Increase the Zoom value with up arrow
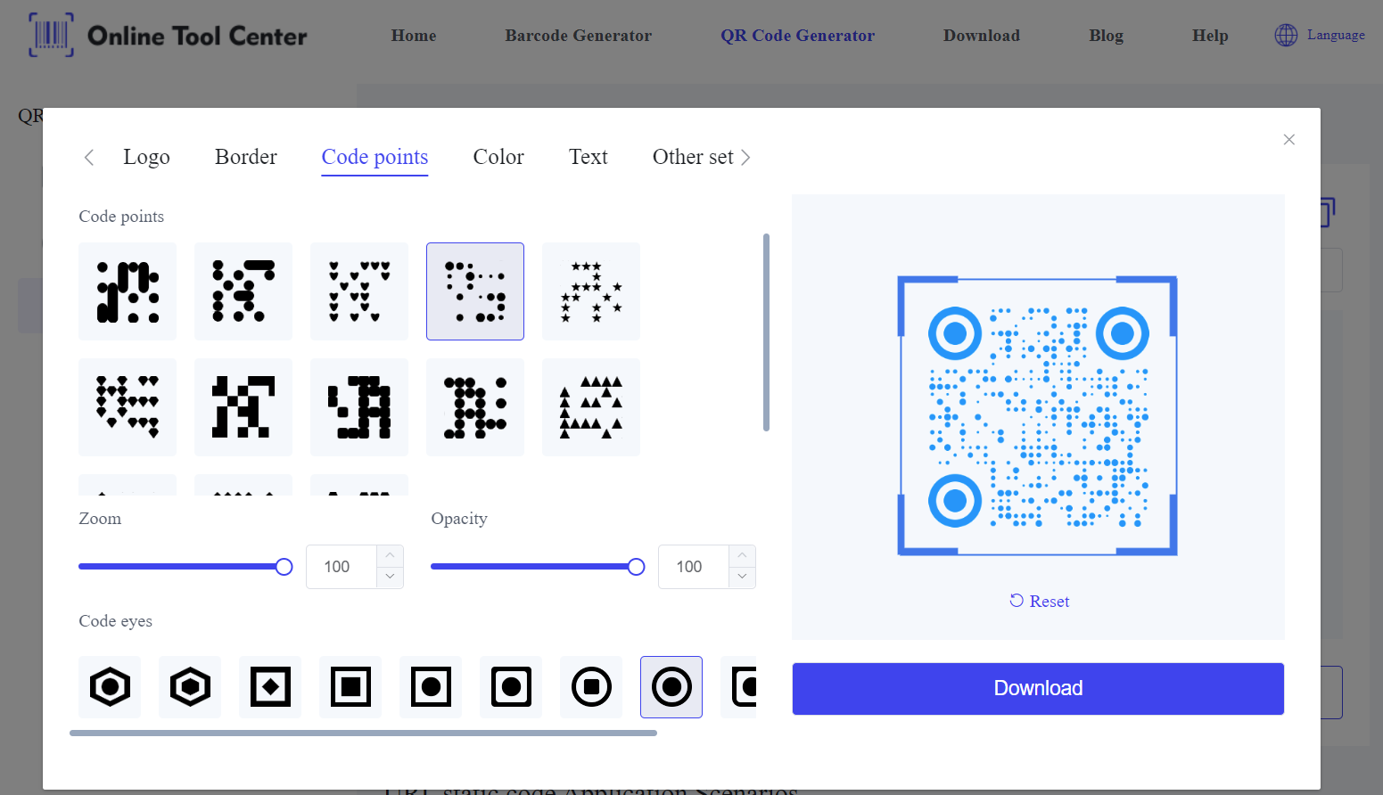Image resolution: width=1383 pixels, height=795 pixels. [x=390, y=555]
